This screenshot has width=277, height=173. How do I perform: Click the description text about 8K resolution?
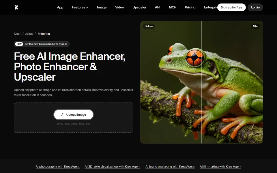[x=74, y=93]
